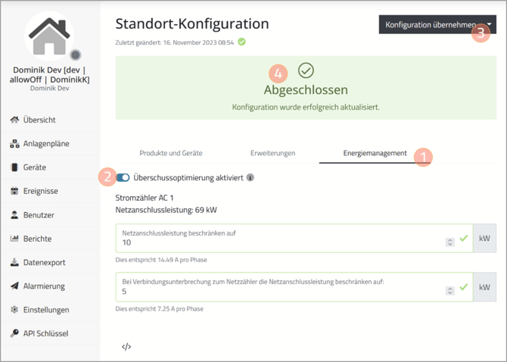Viewport: 507px width, 362px height.
Task: Switch to the Erweiterungen tab
Action: [273, 153]
